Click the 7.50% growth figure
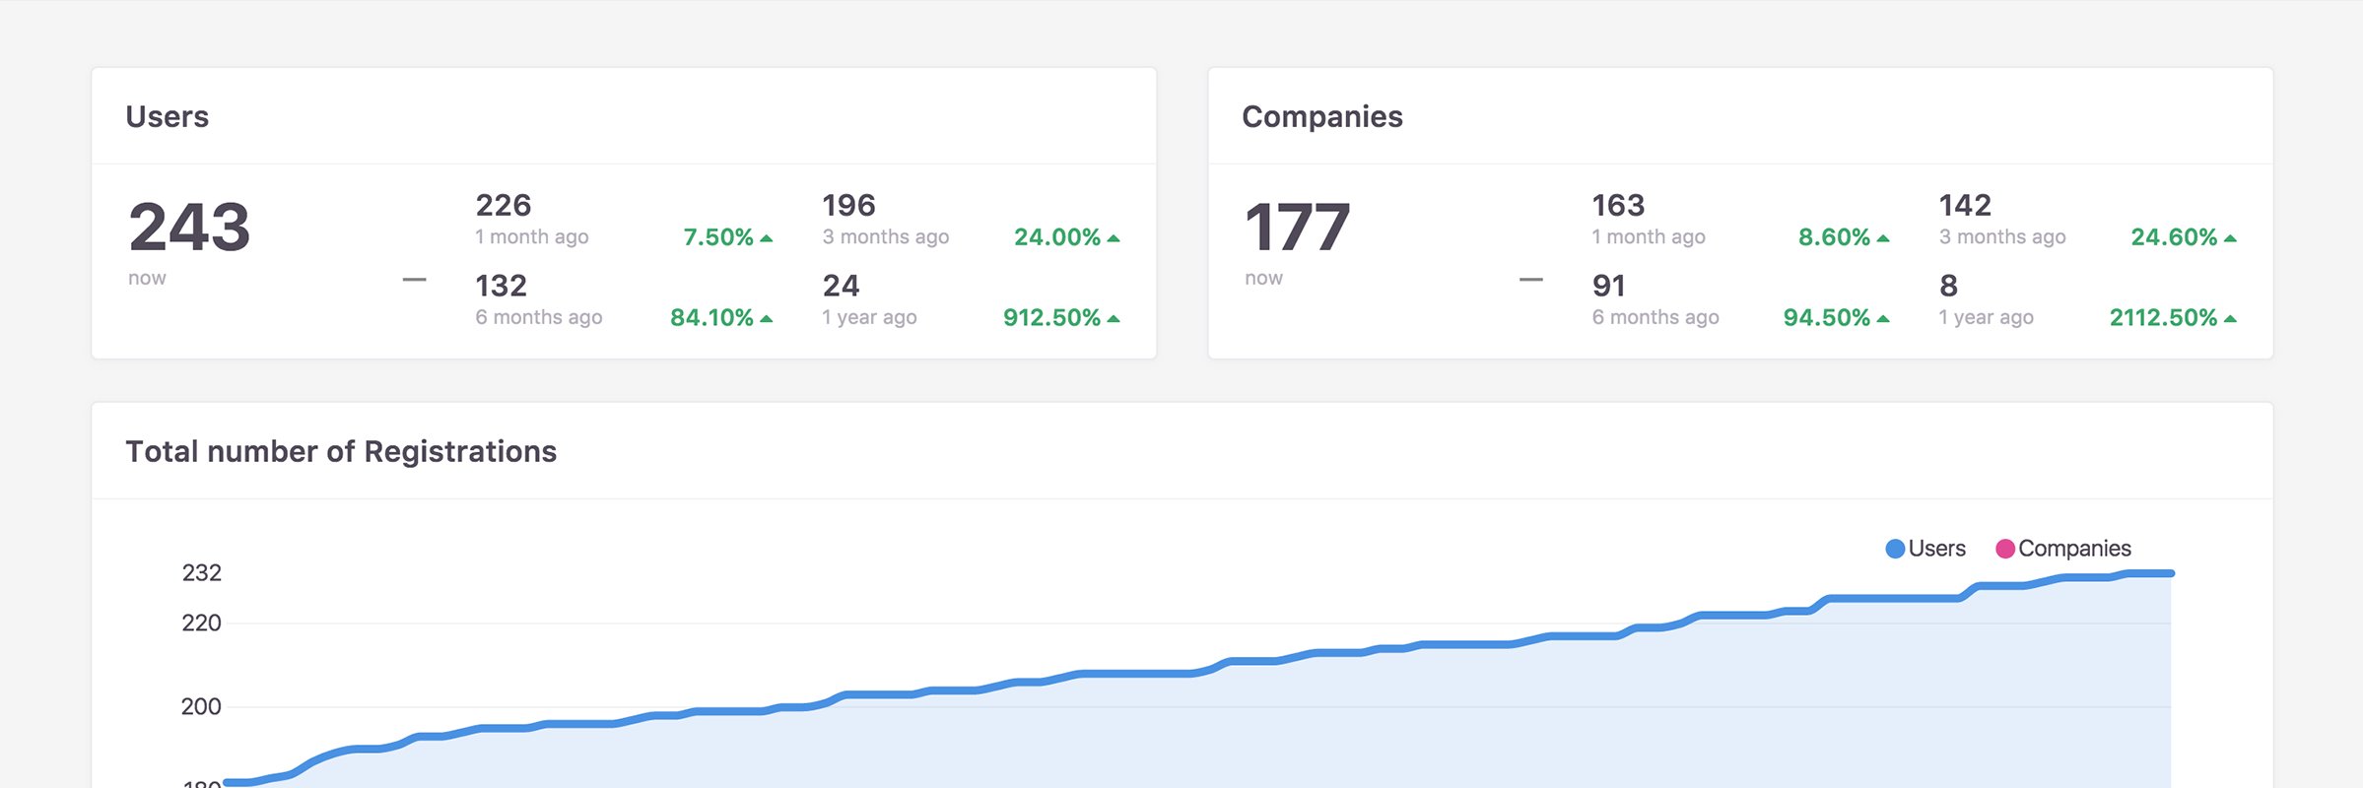This screenshot has height=788, width=2363. [718, 237]
